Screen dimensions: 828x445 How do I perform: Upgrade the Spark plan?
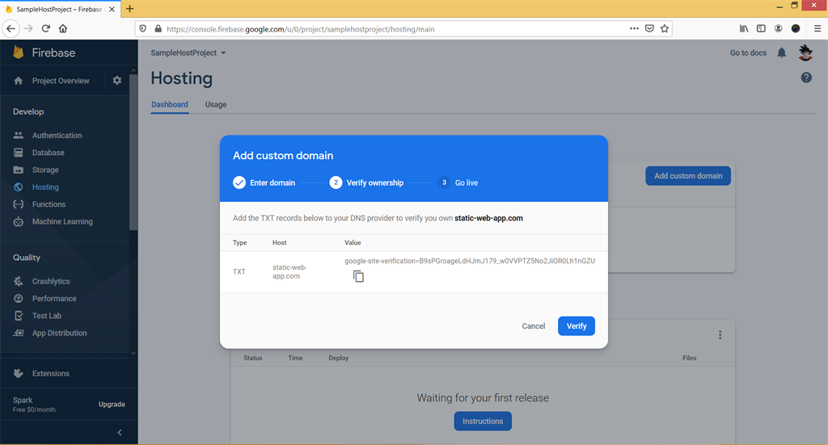tap(112, 405)
